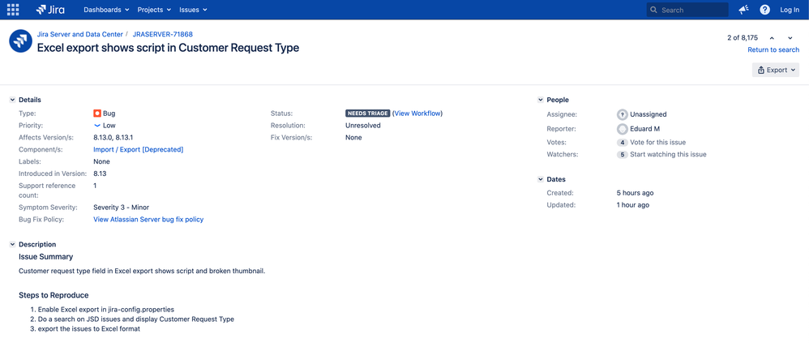The height and width of the screenshot is (347, 809).
Task: Collapse the People section
Action: click(x=540, y=100)
